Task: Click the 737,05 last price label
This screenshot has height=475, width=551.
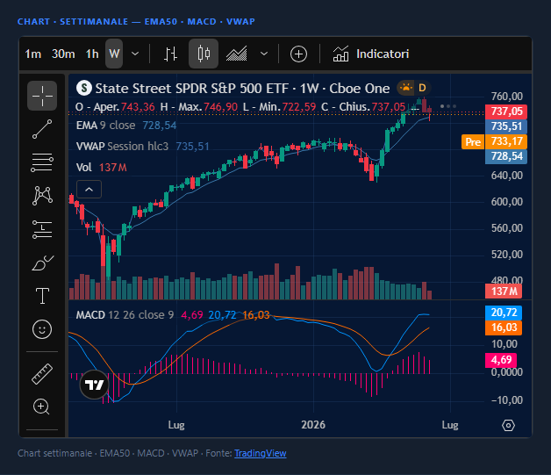Action: click(x=506, y=112)
